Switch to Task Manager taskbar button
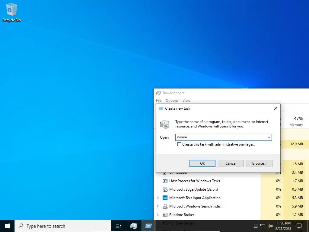Viewport: 309px width, 232px height. pyautogui.click(x=134, y=226)
